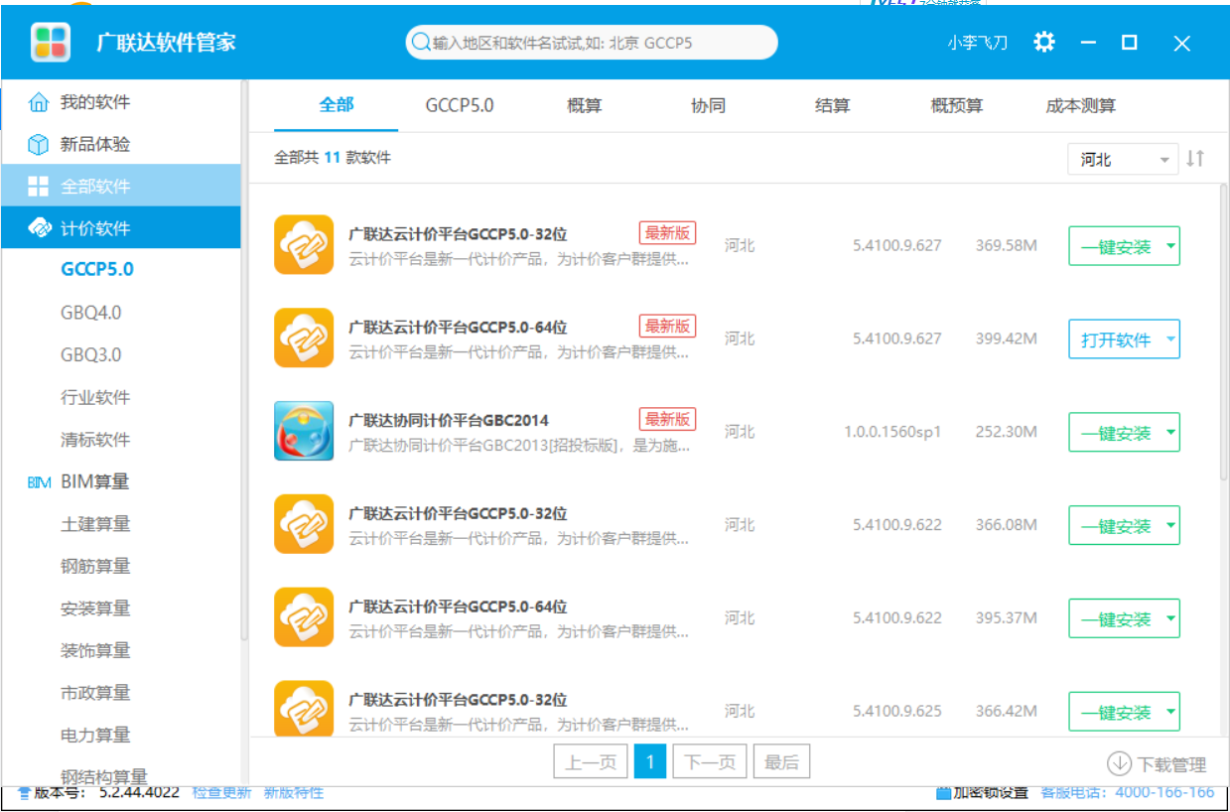
Task: Open 下载管理 download manager
Action: tap(1157, 763)
